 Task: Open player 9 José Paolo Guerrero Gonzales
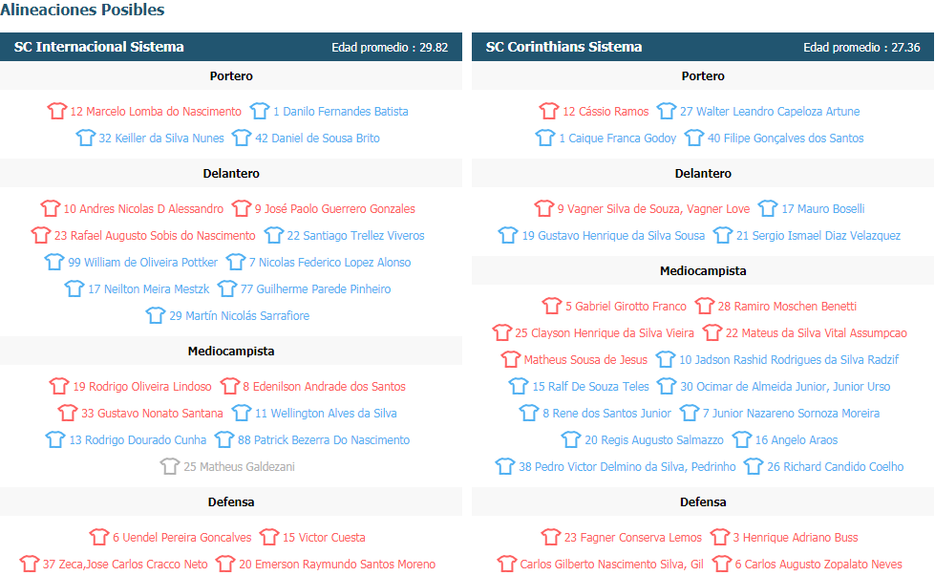[334, 208]
